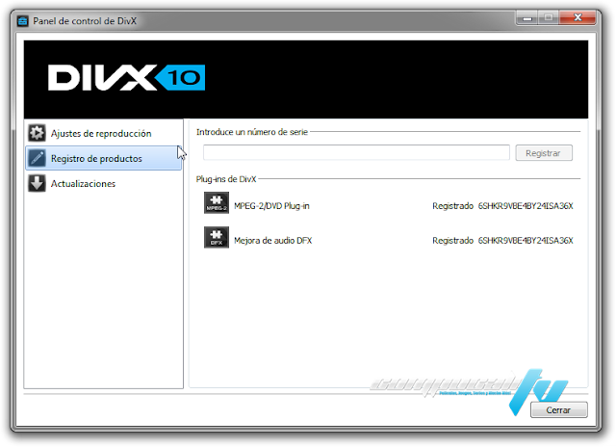This screenshot has width=616, height=447.
Task: Click the Panel de control de DivX title
Action: (x=85, y=21)
